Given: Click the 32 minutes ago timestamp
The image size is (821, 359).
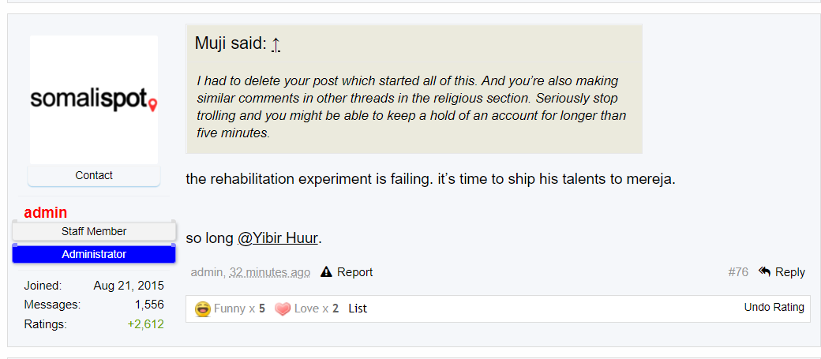Looking at the screenshot, I should [270, 272].
